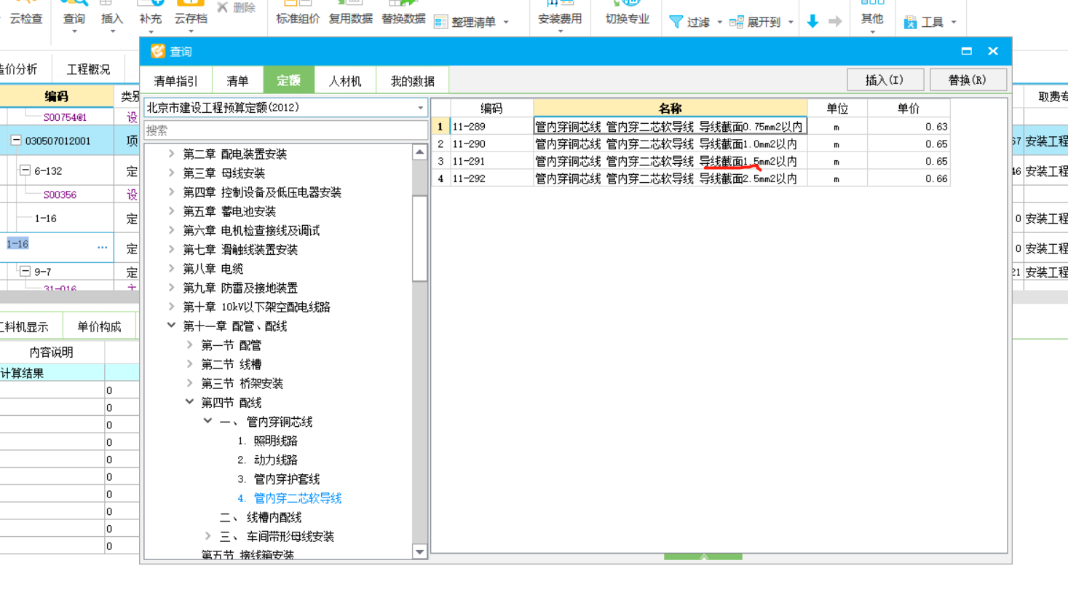Click the 搜索 input field
This screenshot has width=1068, height=590.
286,130
